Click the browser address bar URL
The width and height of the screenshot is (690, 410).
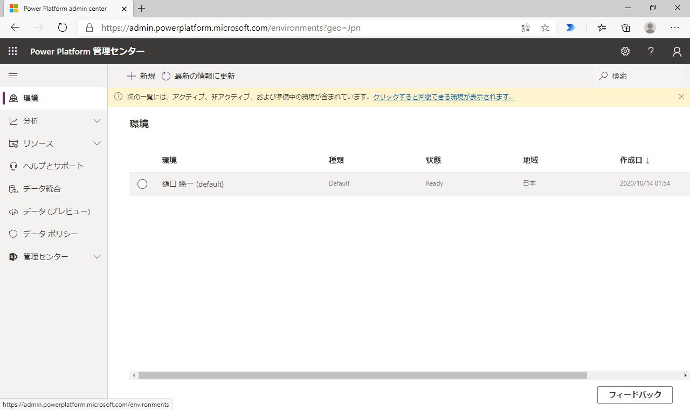pyautogui.click(x=231, y=28)
